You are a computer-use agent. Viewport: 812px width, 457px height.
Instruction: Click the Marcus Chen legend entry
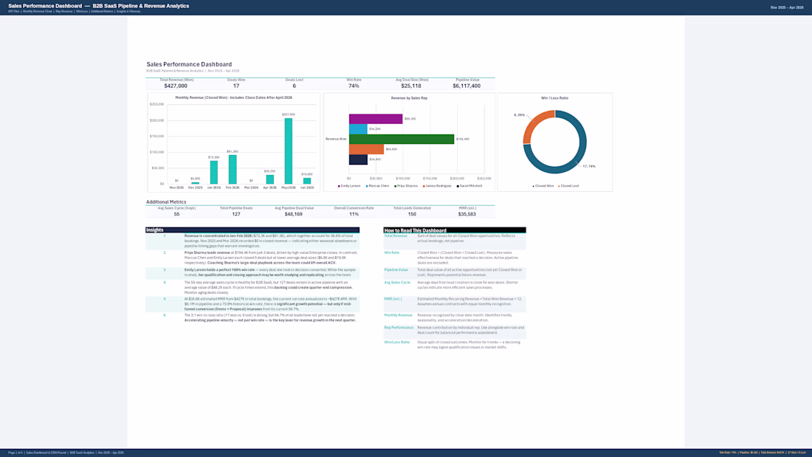point(377,185)
